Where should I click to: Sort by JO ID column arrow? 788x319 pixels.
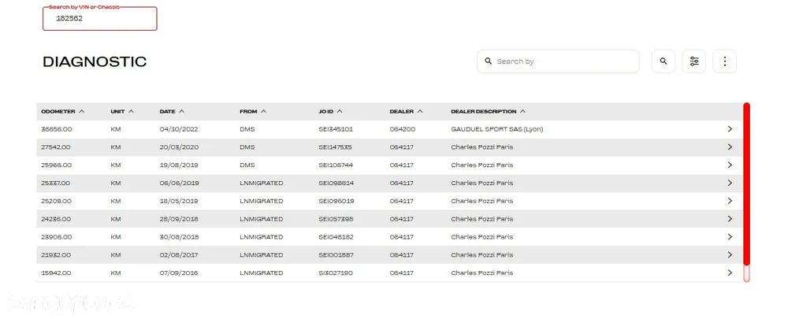point(340,111)
